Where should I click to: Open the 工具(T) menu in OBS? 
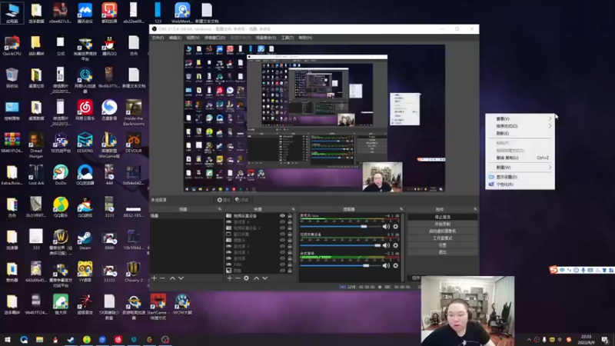coord(287,38)
